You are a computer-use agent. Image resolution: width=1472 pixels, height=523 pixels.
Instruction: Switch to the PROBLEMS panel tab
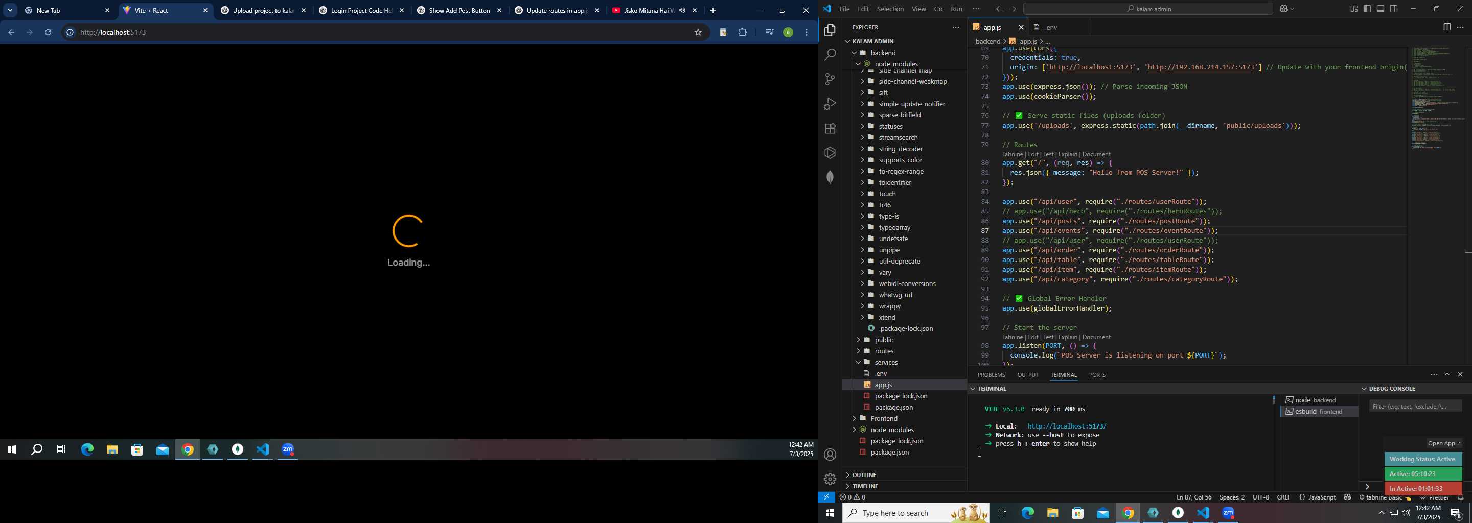(x=991, y=375)
